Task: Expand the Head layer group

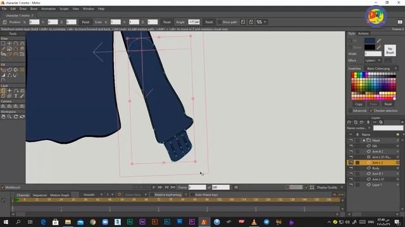Action: click(x=364, y=141)
